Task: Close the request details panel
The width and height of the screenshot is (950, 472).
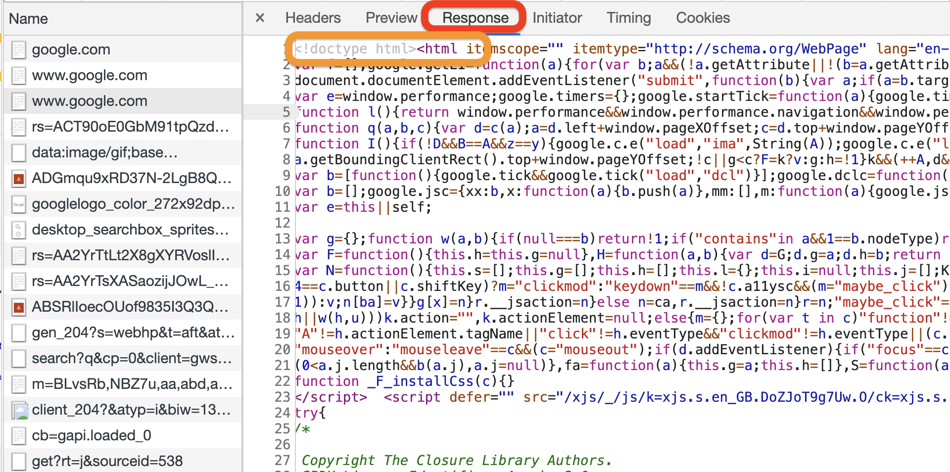Action: pos(260,18)
